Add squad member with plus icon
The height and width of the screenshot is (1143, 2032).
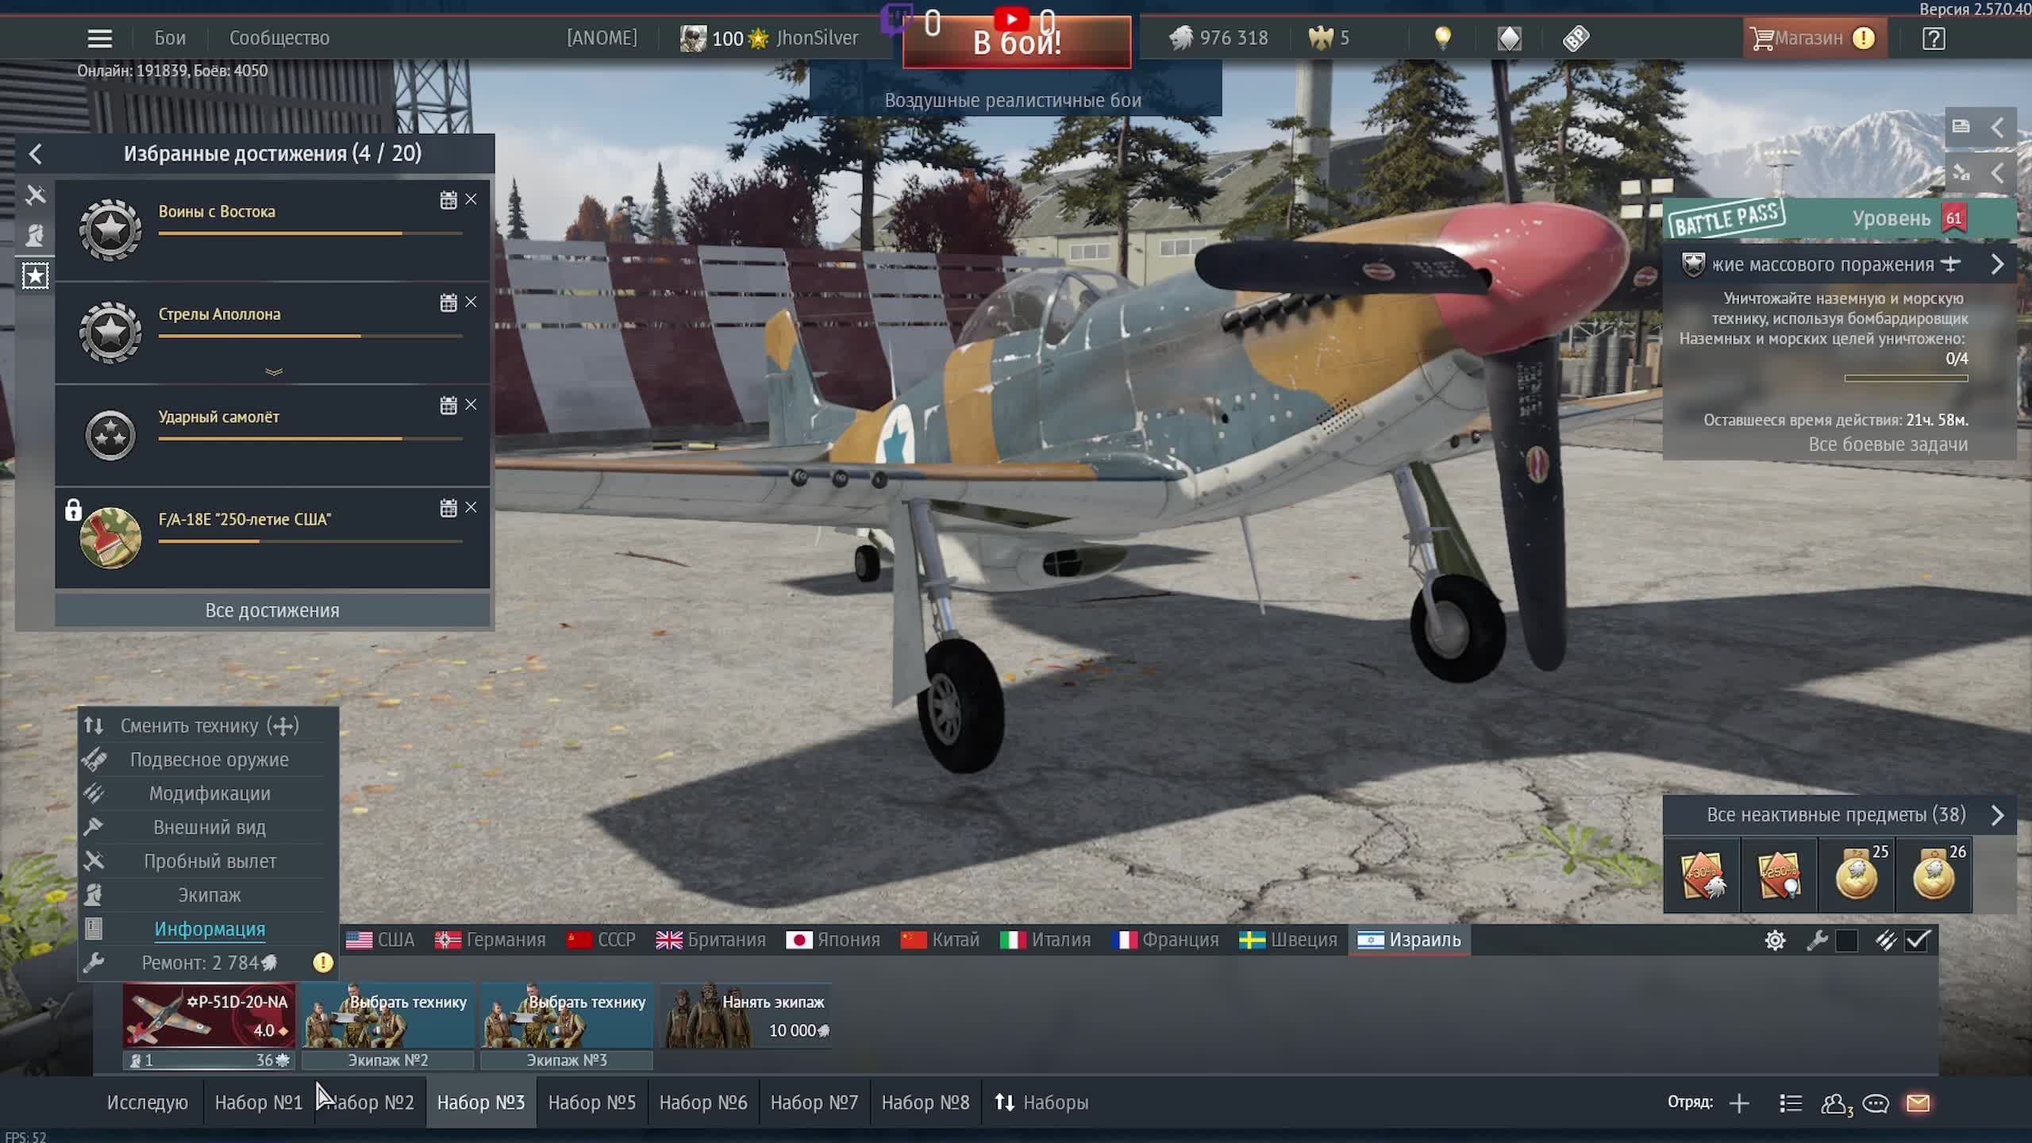pyautogui.click(x=1739, y=1103)
